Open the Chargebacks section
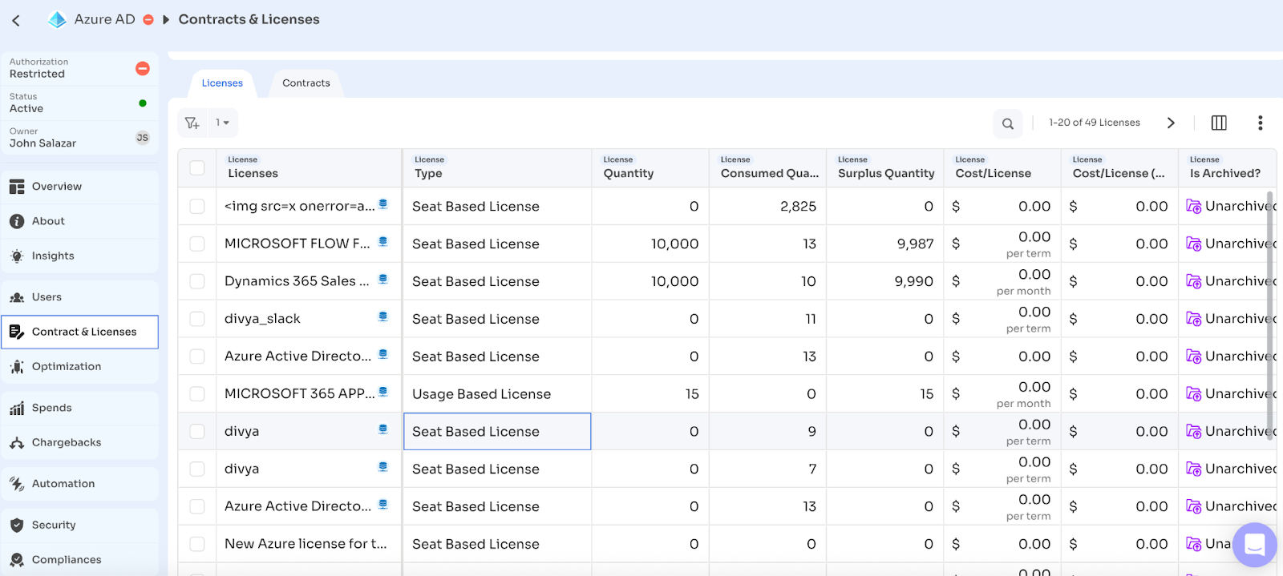The height and width of the screenshot is (576, 1283). (80, 443)
